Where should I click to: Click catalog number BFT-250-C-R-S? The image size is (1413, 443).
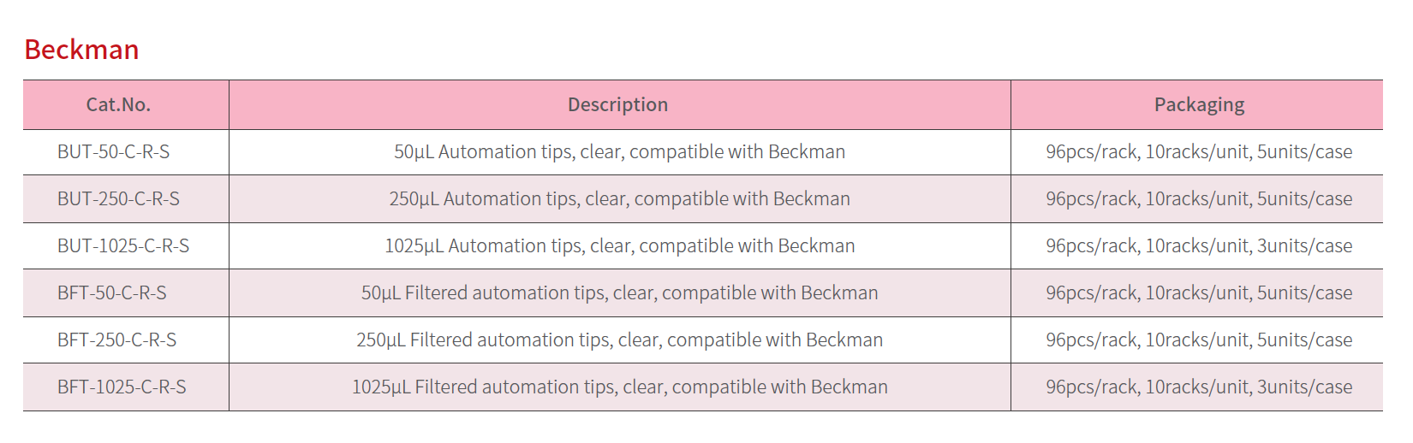117,340
